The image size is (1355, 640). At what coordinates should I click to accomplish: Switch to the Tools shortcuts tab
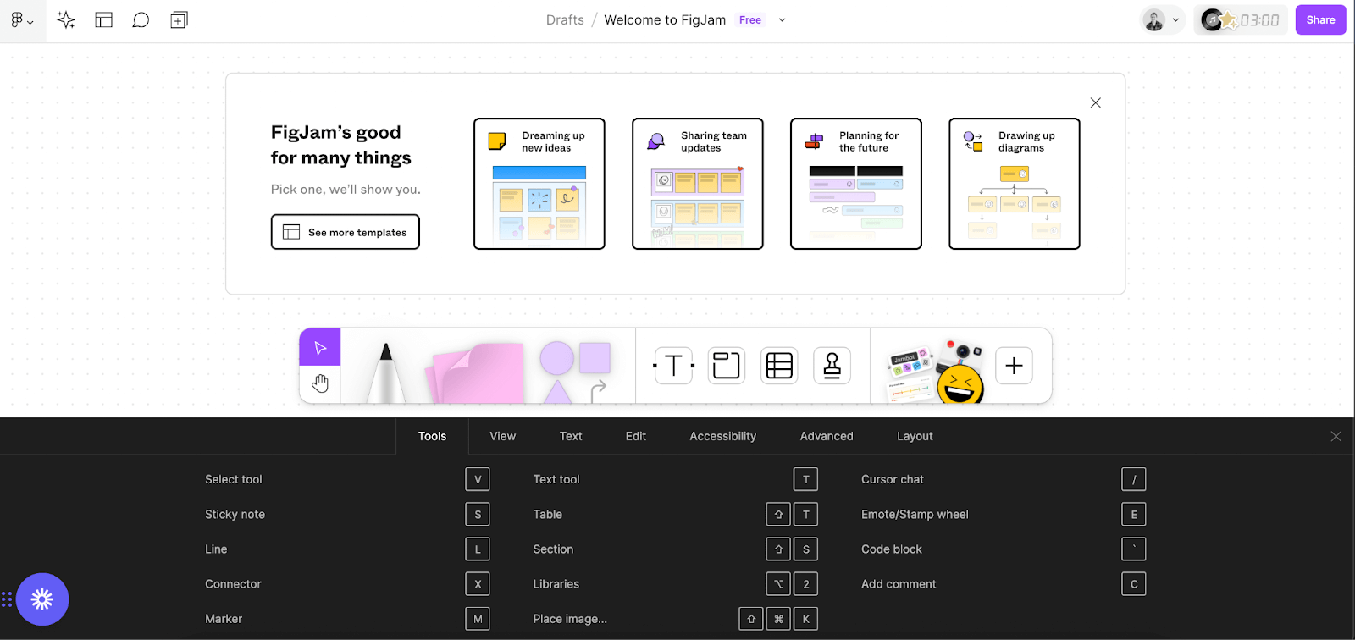432,436
